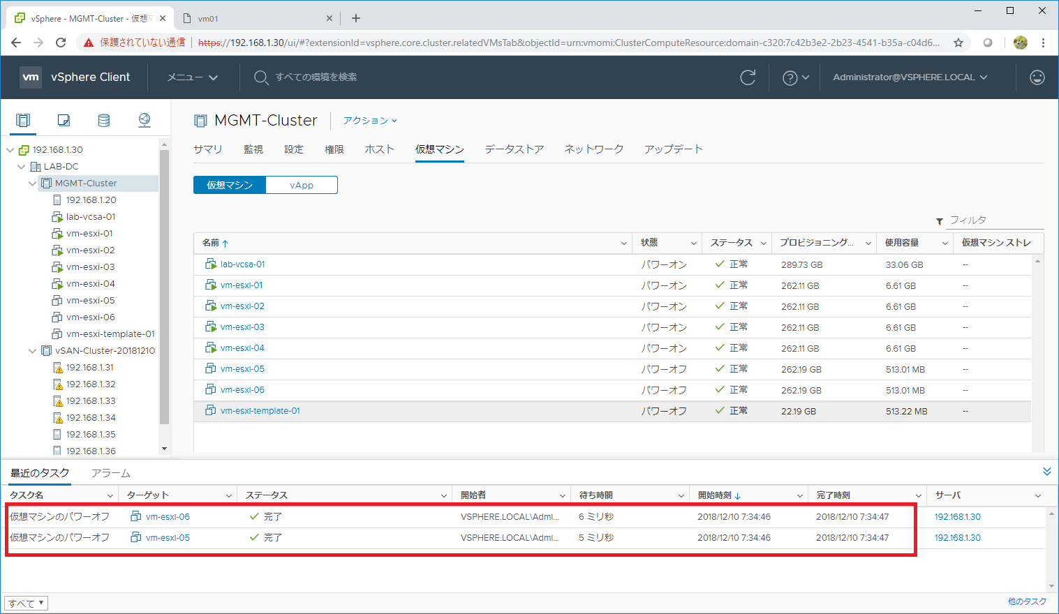Viewport: 1059px width, 614px height.
Task: Click the browser address bar URL
Action: pos(569,43)
